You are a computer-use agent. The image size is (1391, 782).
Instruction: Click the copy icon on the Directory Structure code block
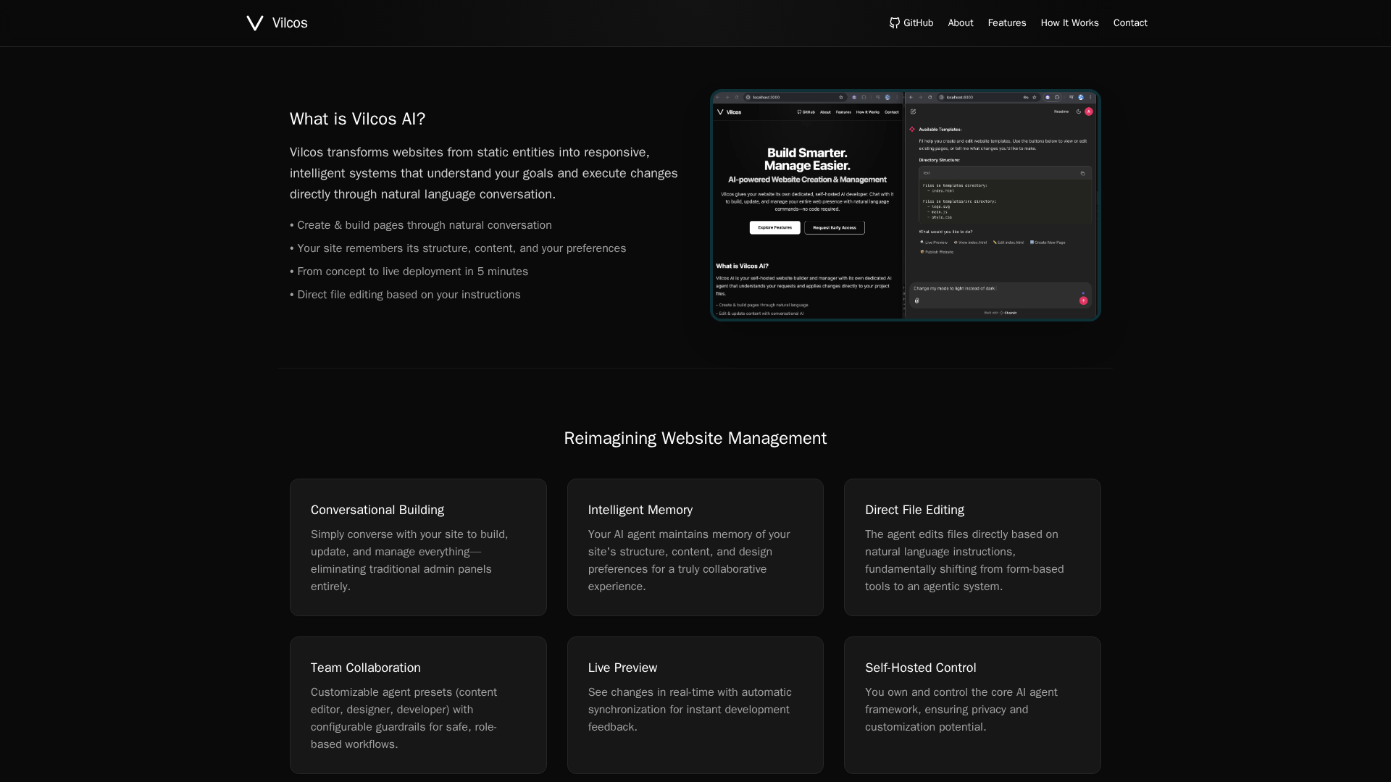[1083, 174]
